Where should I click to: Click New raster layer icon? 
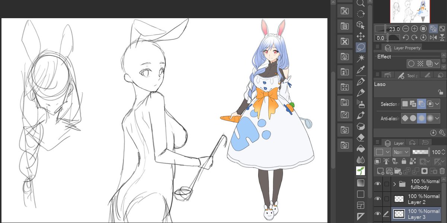point(380,171)
